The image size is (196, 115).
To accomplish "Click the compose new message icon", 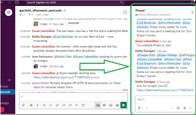I will pos(9,12).
